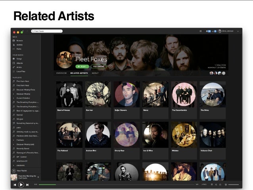
Task: Expand the Current Rotation playlist folder
Action: pos(13,98)
